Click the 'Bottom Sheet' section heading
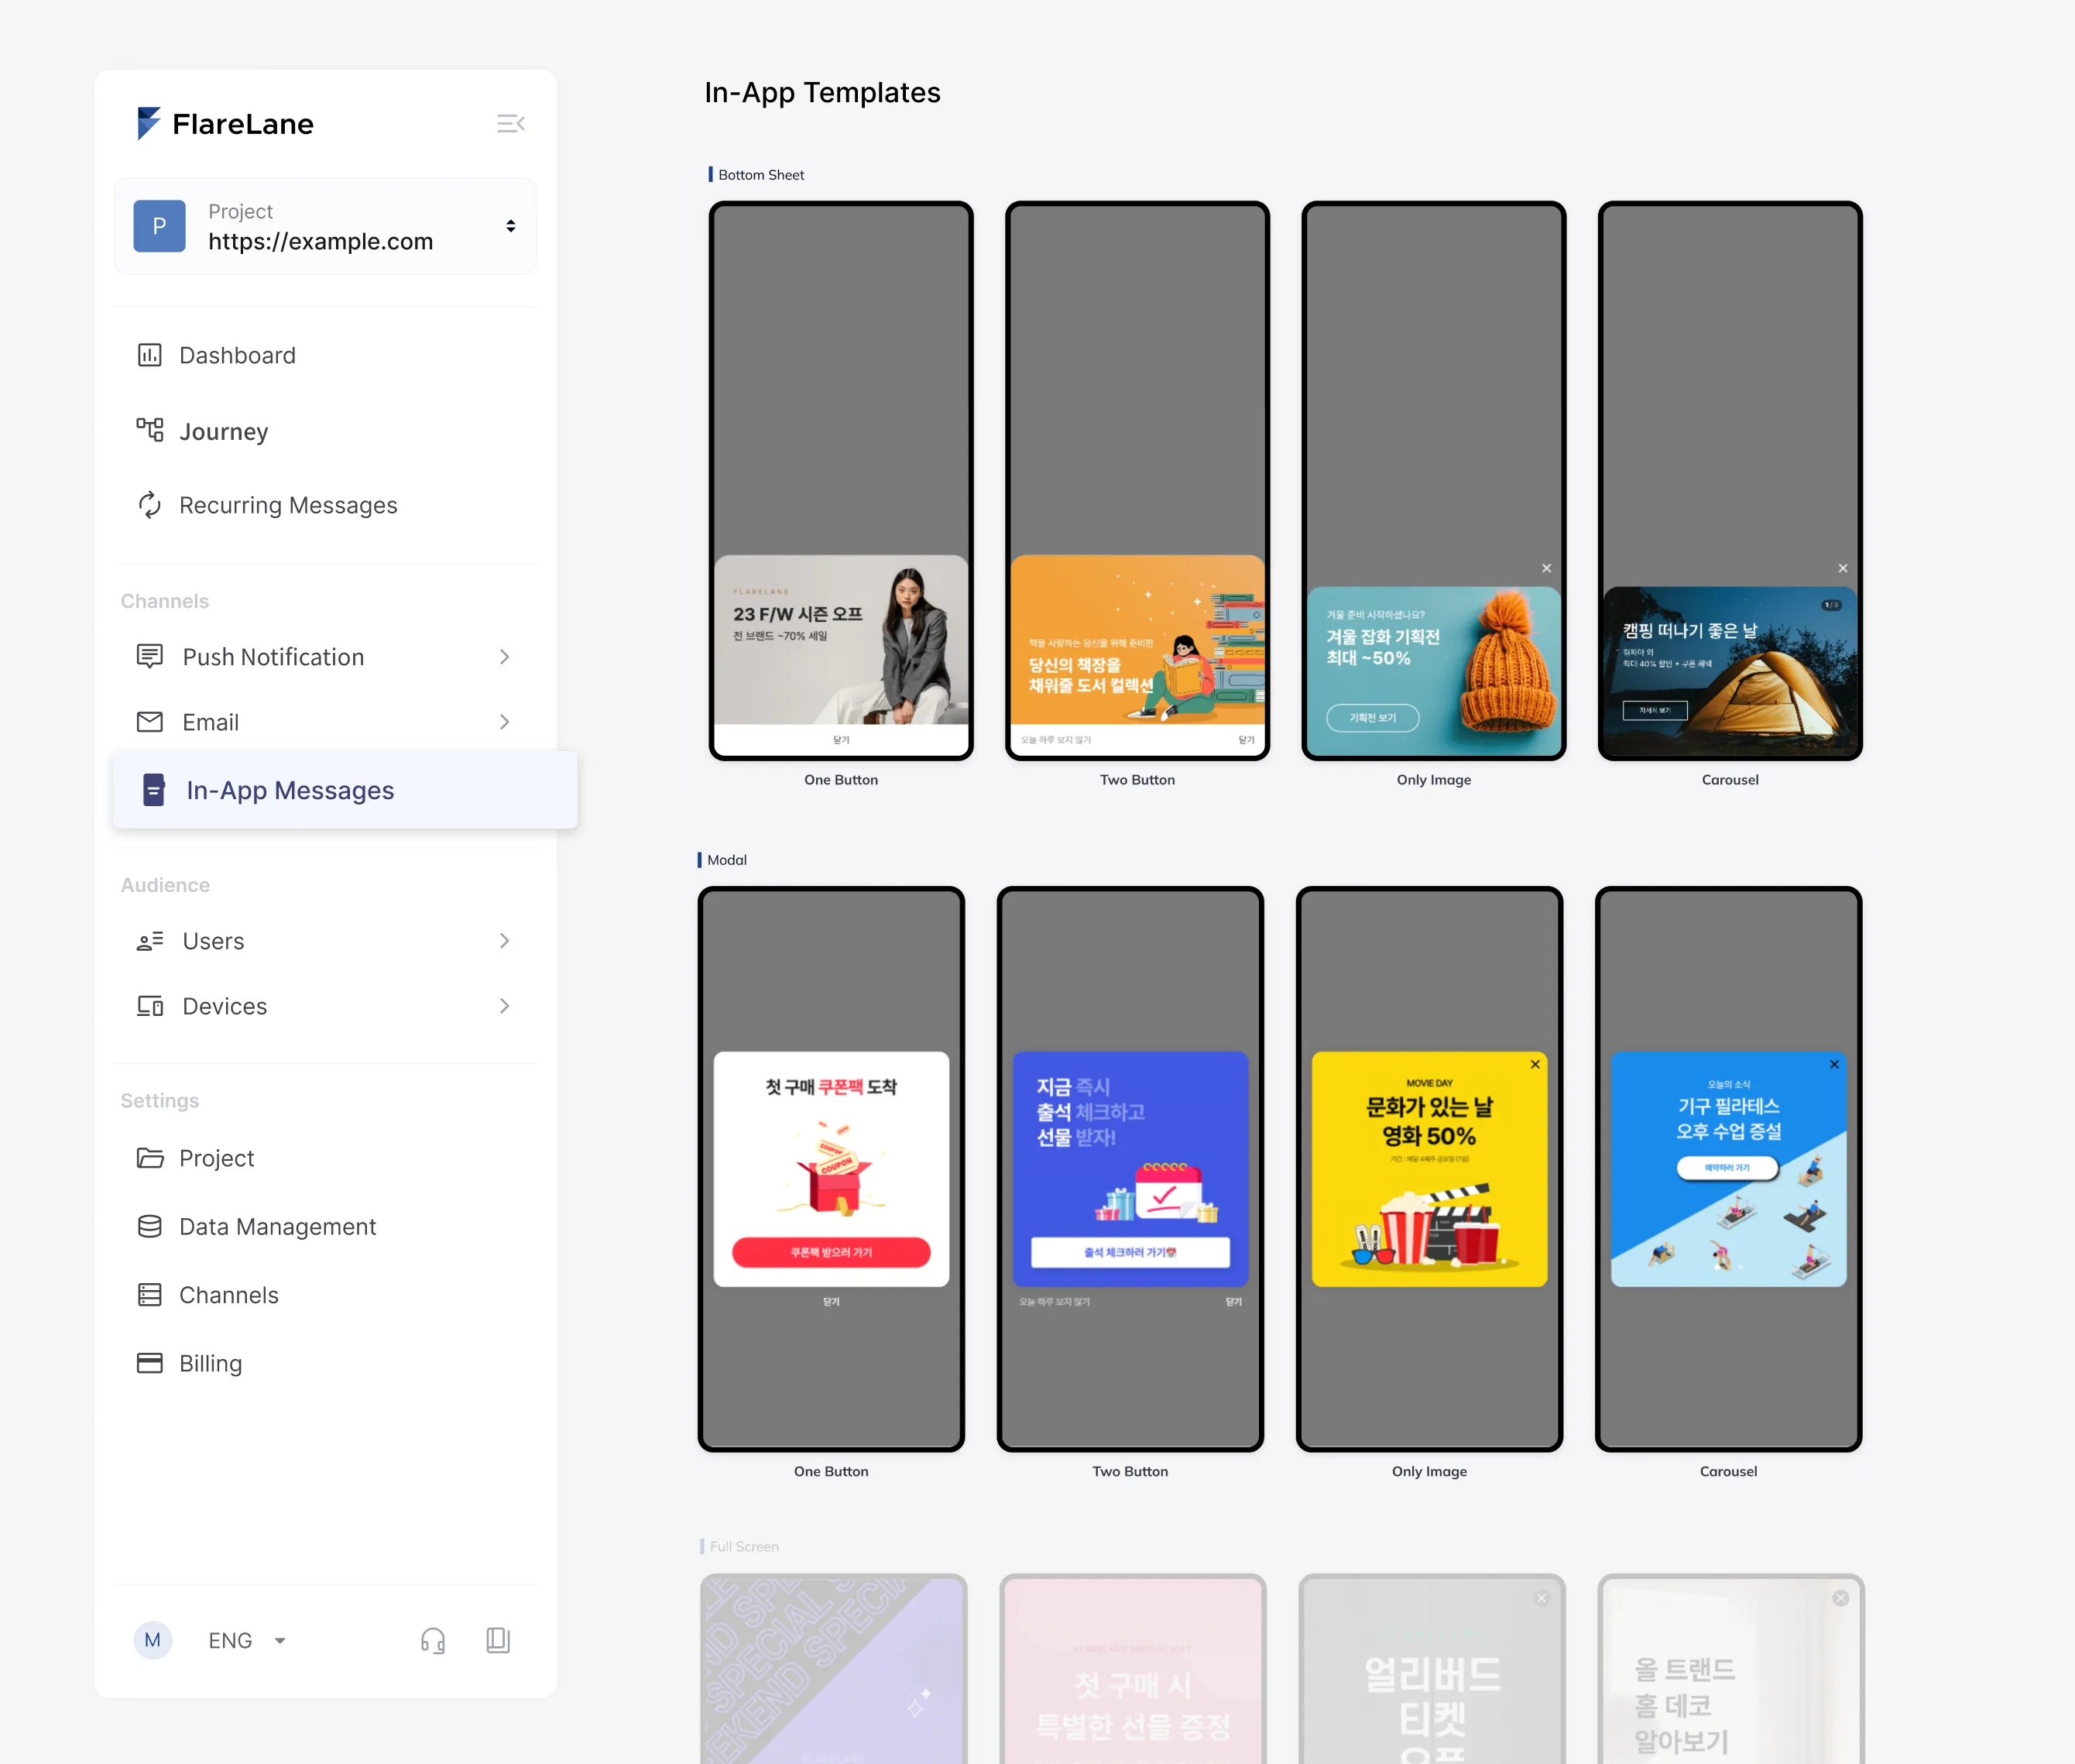The image size is (2075, 1764). point(761,175)
